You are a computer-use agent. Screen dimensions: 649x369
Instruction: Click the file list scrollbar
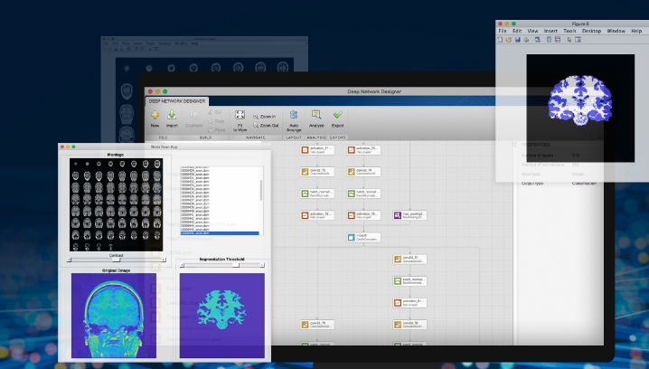261,188
